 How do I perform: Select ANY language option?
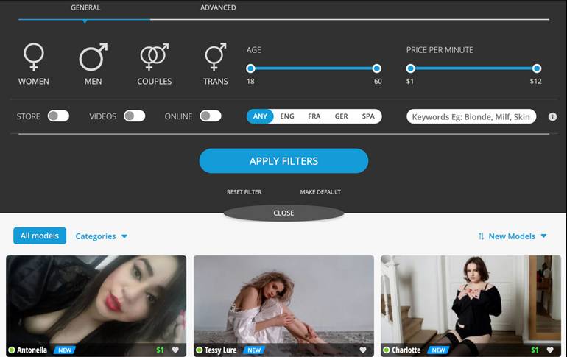point(260,116)
